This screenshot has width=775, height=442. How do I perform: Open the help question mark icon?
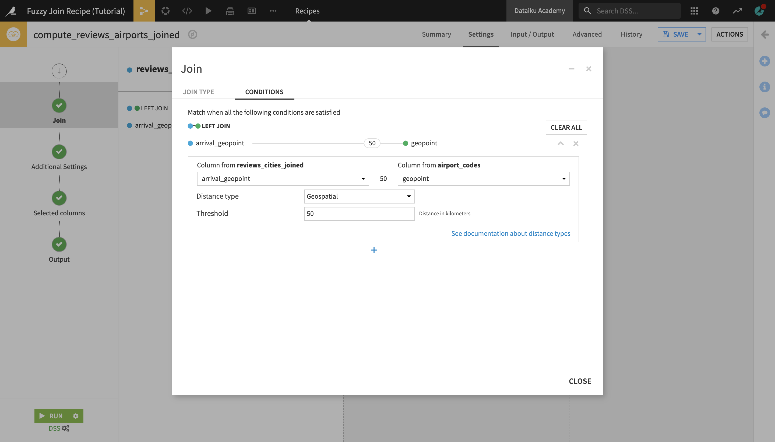pos(716,11)
